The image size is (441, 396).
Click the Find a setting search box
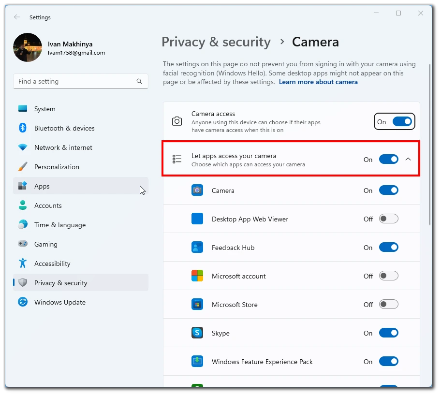80,81
